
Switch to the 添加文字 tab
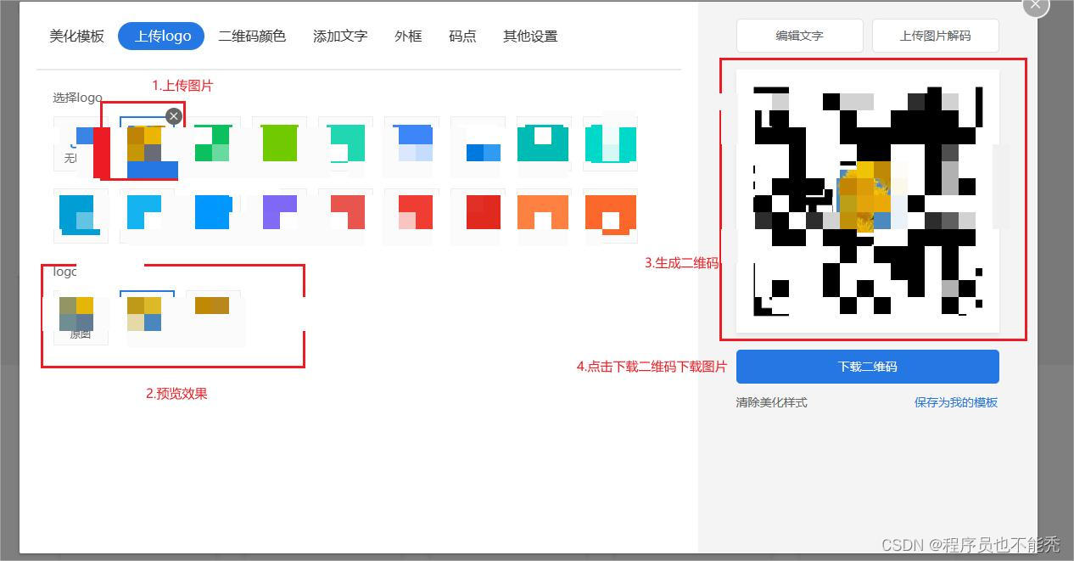(339, 36)
